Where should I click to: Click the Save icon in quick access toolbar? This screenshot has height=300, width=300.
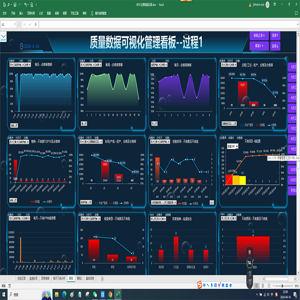coord(15,4)
